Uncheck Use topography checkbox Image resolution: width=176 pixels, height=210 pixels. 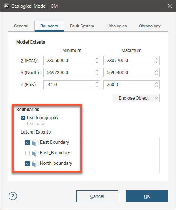[23, 118]
